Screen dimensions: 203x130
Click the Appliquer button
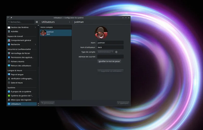pyautogui.click(x=123, y=103)
